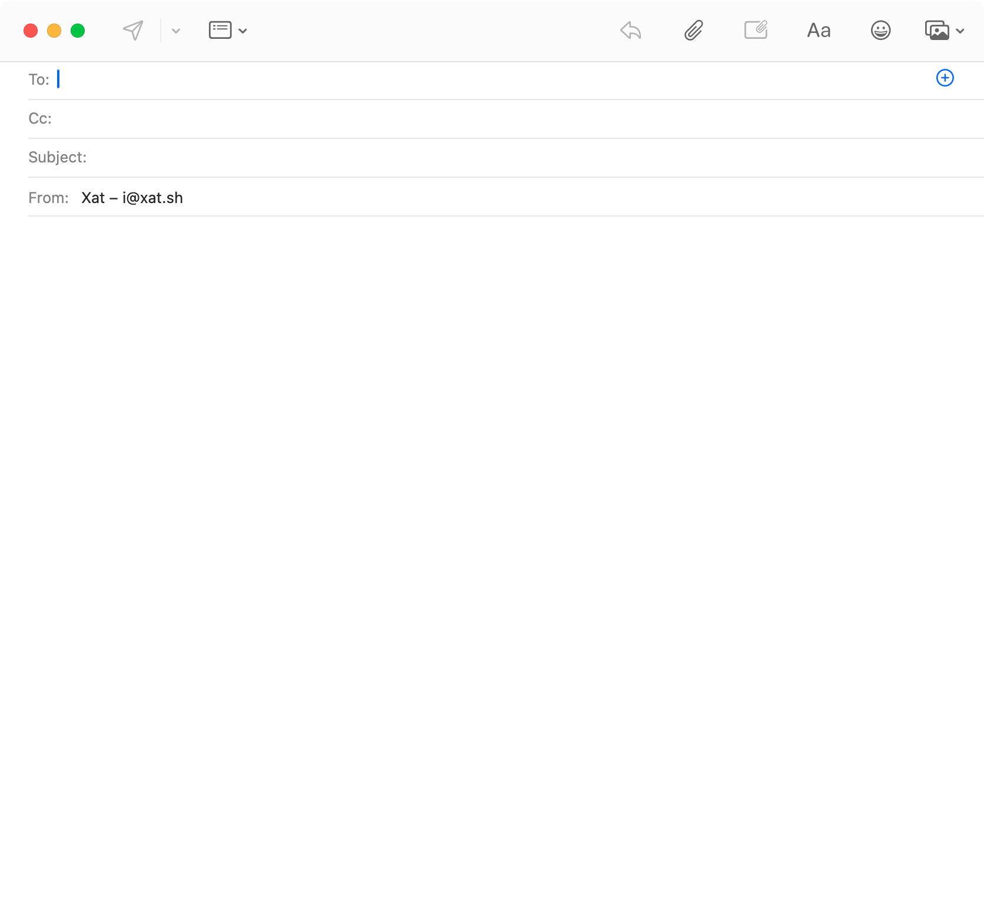Click into the empty message body area

pyautogui.click(x=492, y=530)
